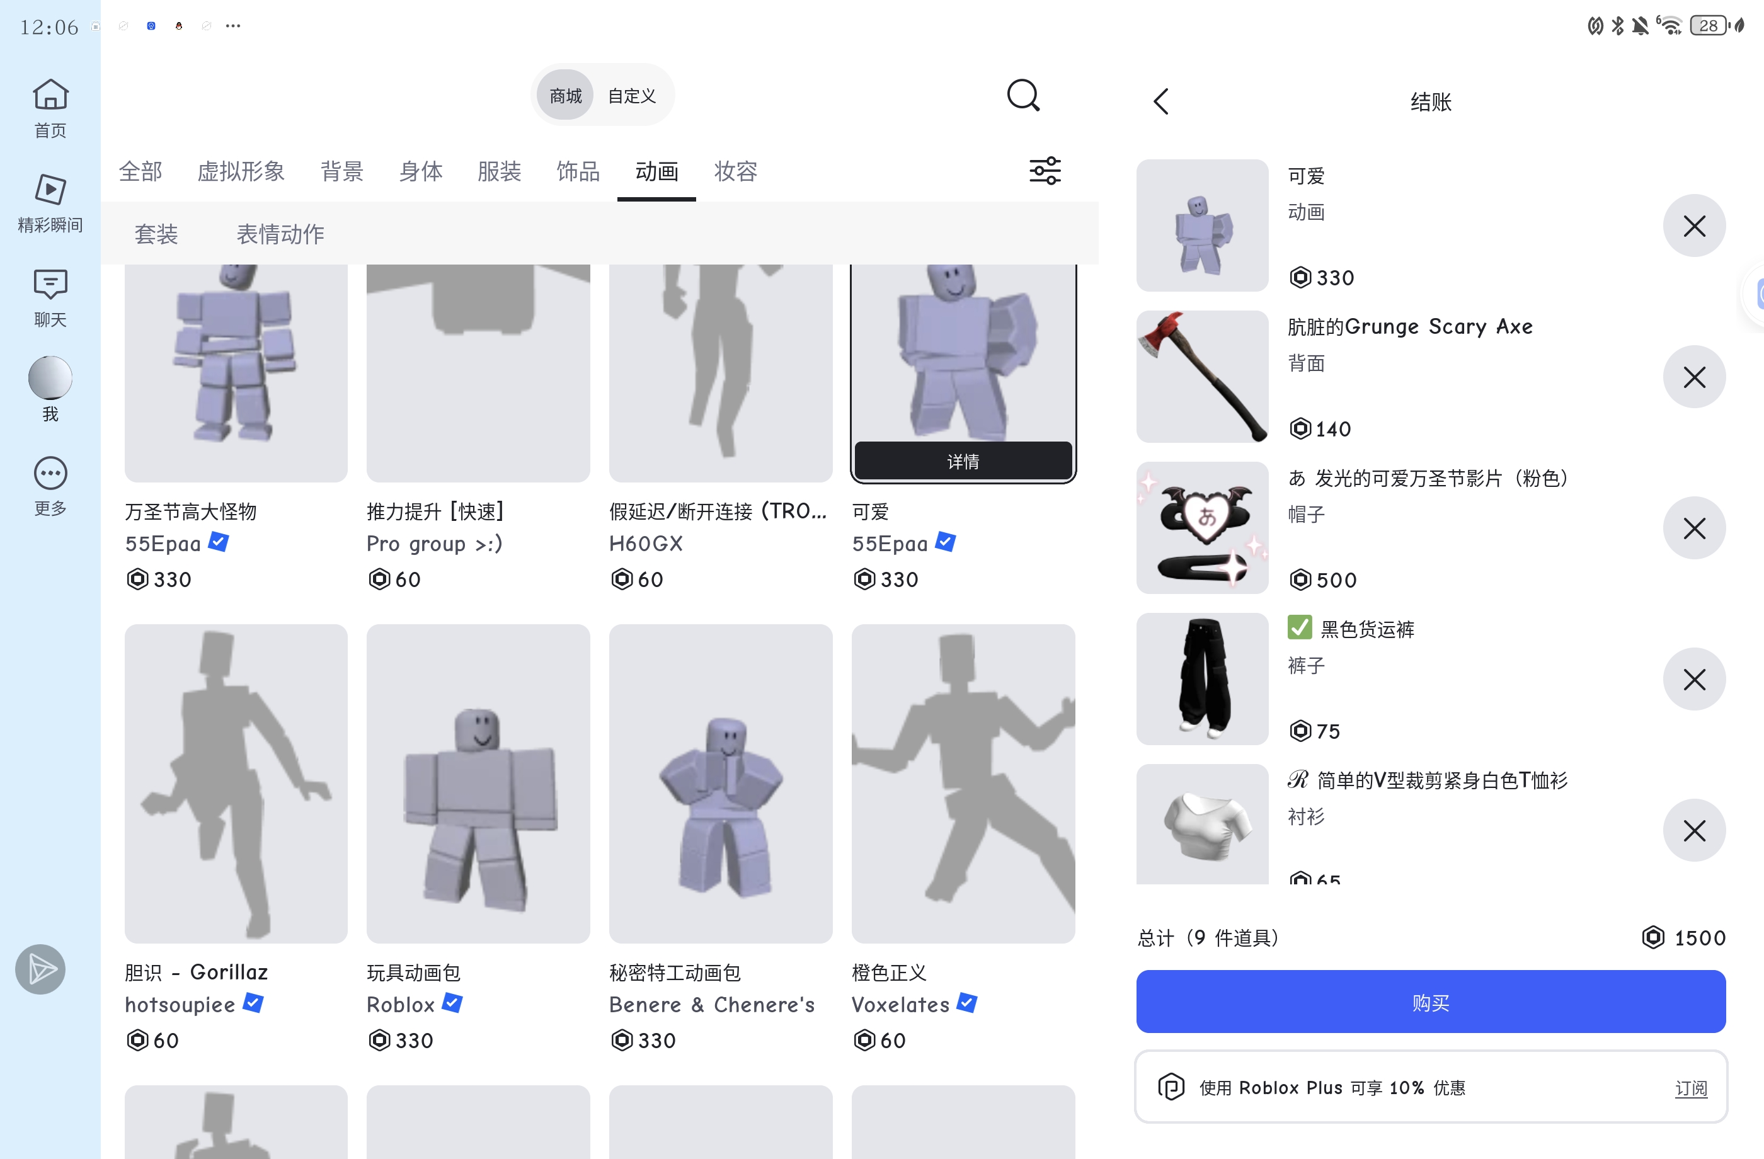Remove 简单的V型裁剪 T恤衫 from cart
The height and width of the screenshot is (1159, 1764).
[1694, 830]
